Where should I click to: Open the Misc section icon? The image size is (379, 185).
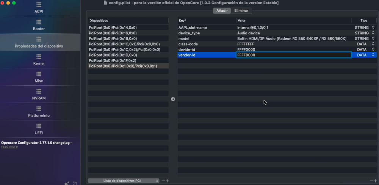coord(39,74)
